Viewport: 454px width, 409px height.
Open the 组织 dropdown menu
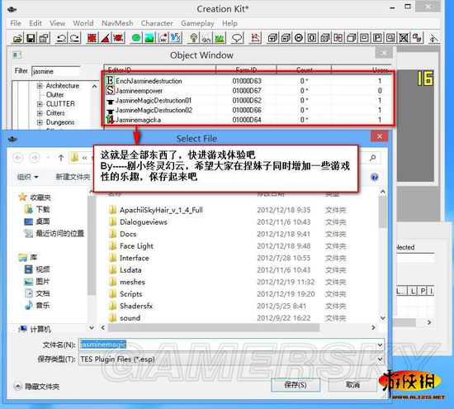pyautogui.click(x=28, y=177)
